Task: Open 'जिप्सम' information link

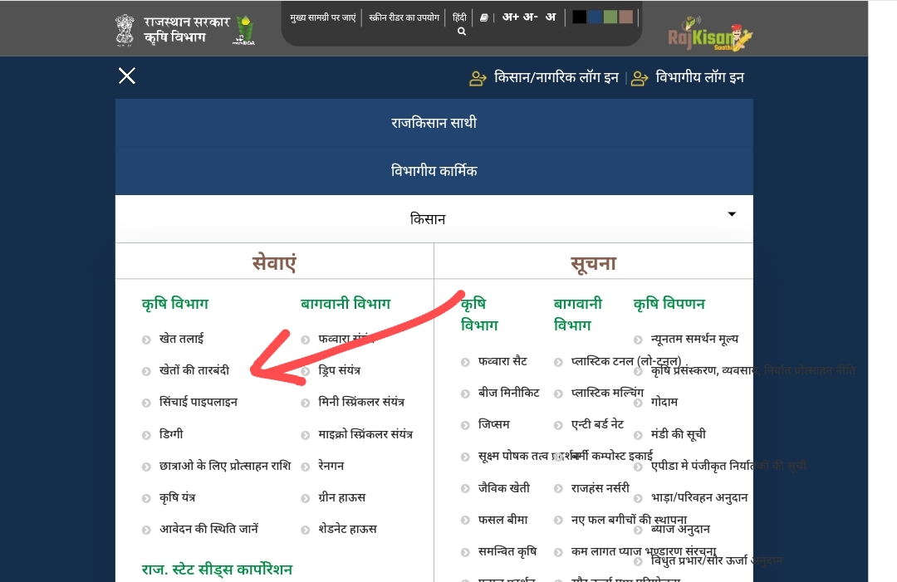Action: (x=493, y=425)
